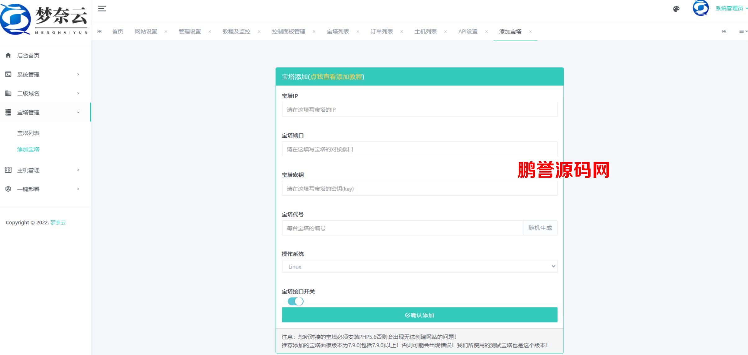Image resolution: width=748 pixels, height=355 pixels.
Task: Focus the 宝塔IP input field
Action: (420, 109)
